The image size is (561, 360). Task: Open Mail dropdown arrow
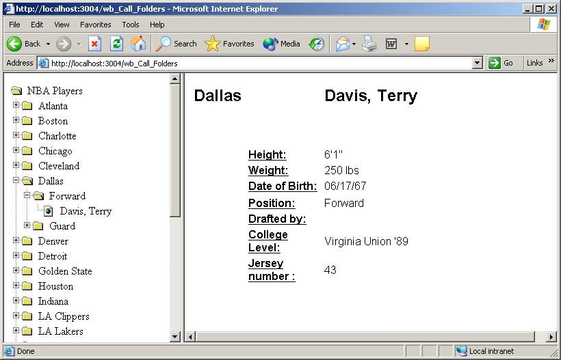354,44
